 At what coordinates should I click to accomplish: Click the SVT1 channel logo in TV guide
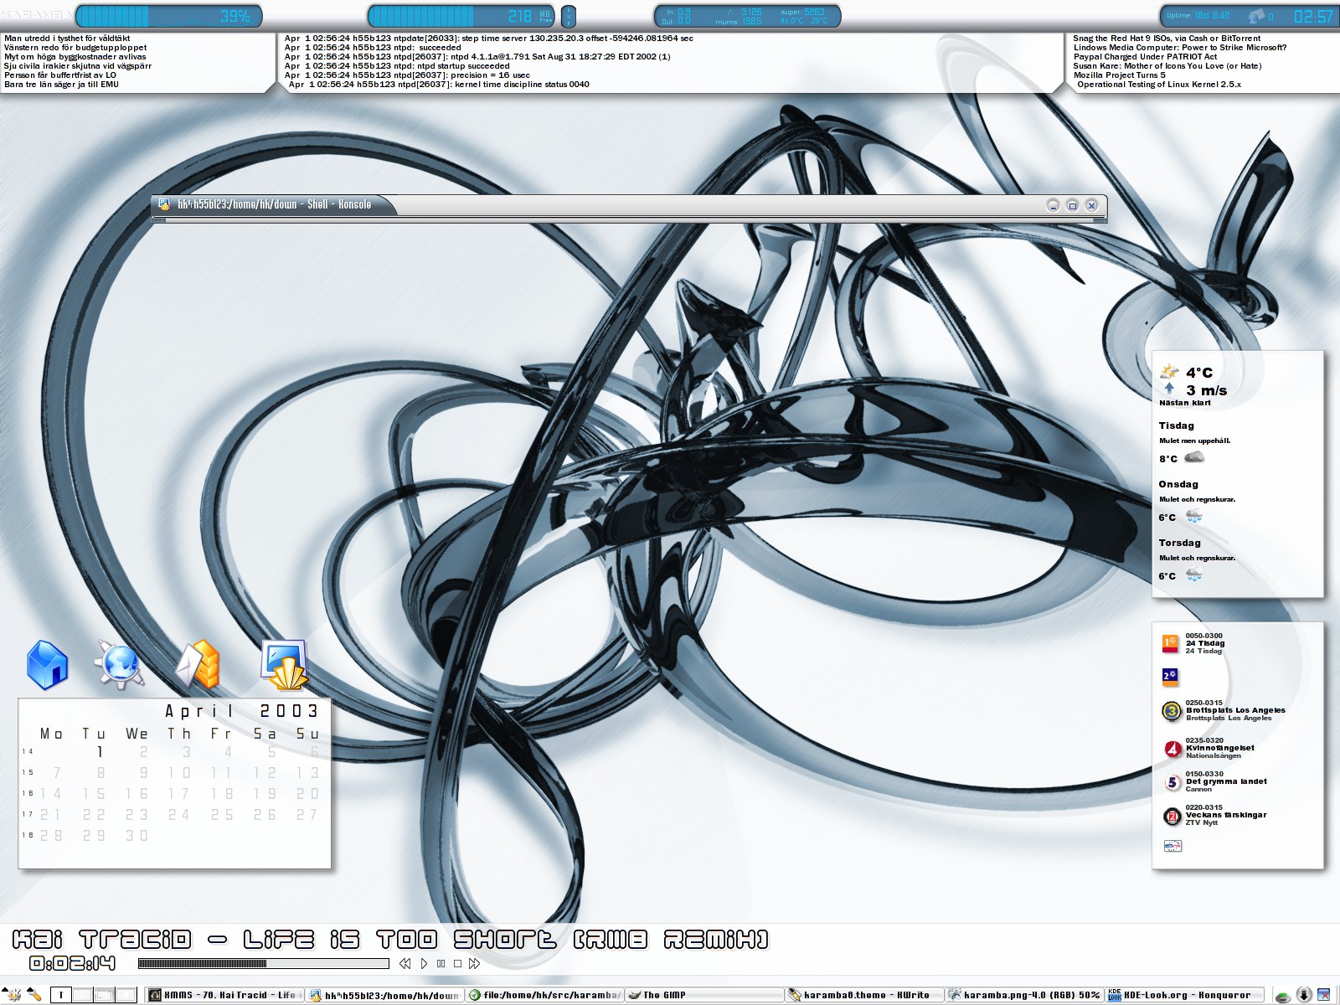(x=1170, y=643)
